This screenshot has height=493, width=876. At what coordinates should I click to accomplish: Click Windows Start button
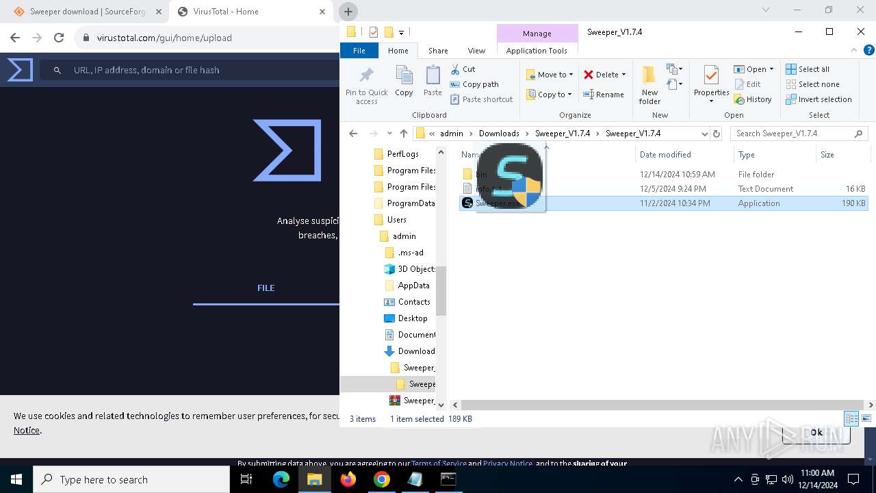pyautogui.click(x=16, y=479)
